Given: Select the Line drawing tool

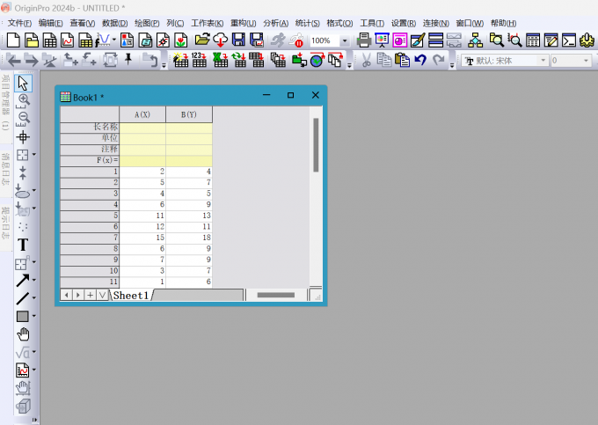Looking at the screenshot, I should [22, 298].
